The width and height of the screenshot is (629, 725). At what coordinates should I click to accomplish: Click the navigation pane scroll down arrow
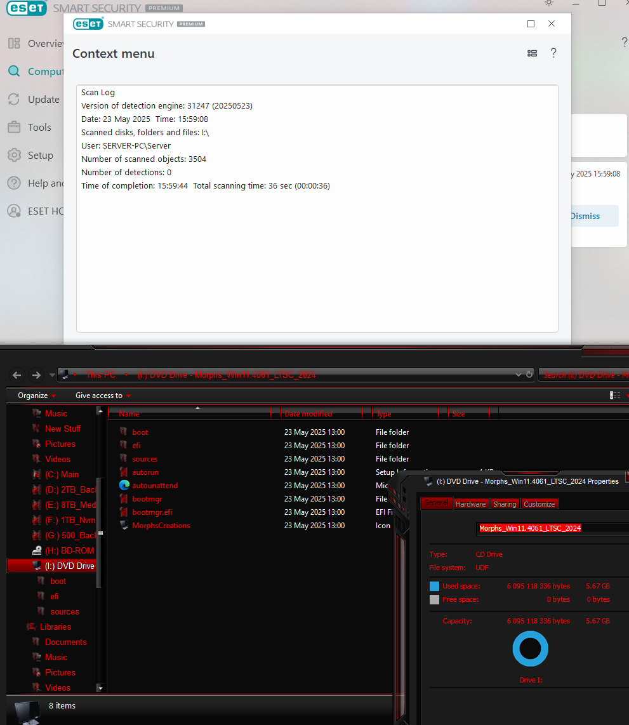click(100, 688)
